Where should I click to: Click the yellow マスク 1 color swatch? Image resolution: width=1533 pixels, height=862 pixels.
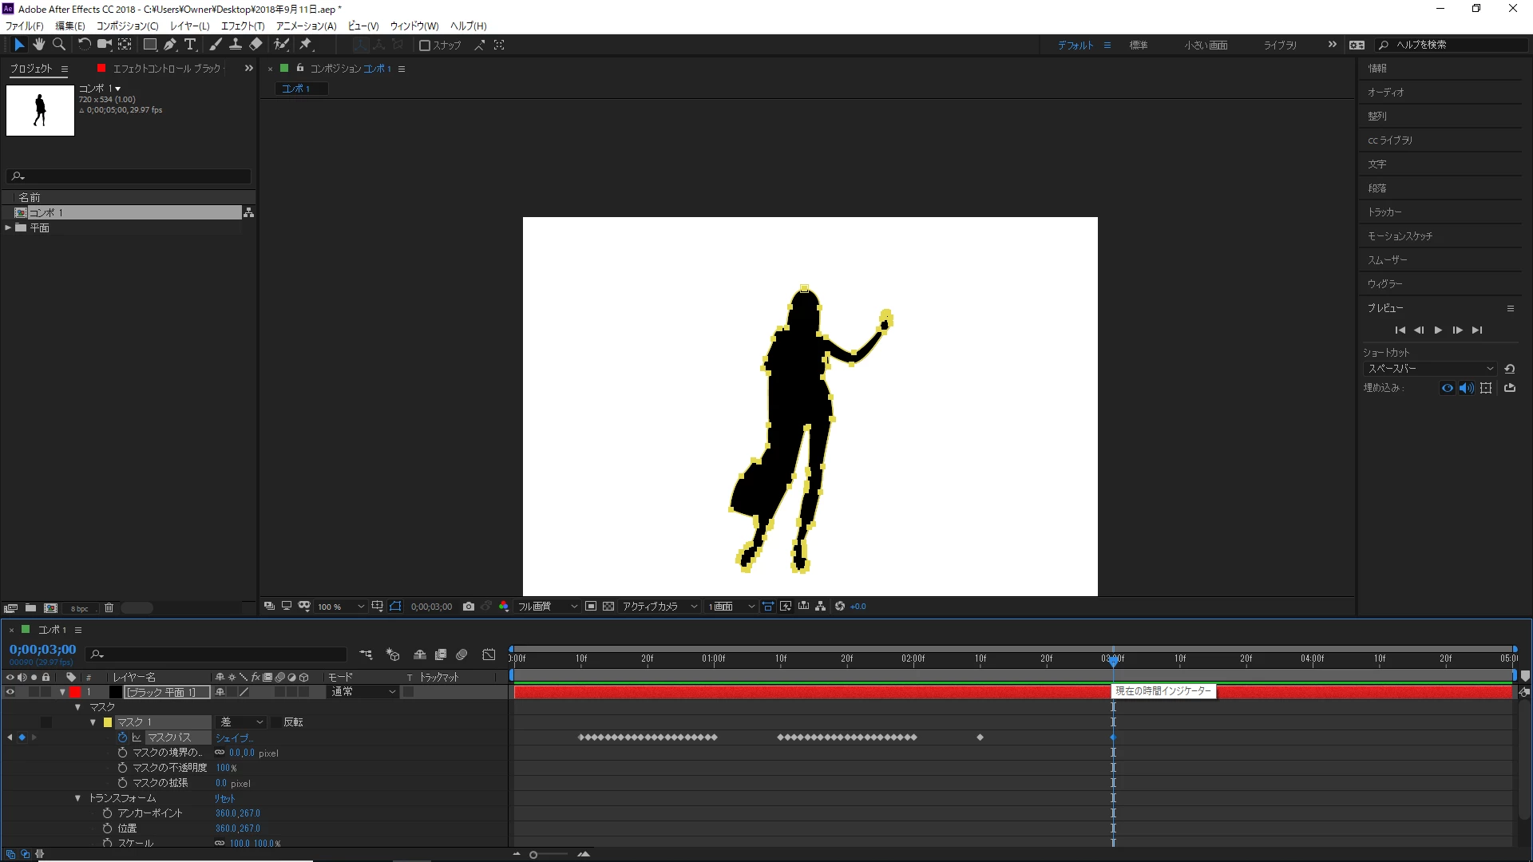108,722
